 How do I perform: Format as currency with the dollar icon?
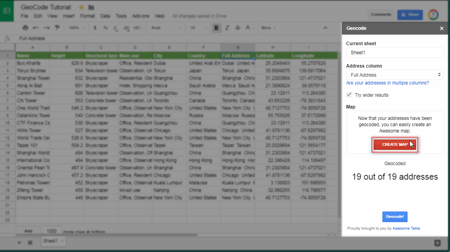(x=95, y=28)
